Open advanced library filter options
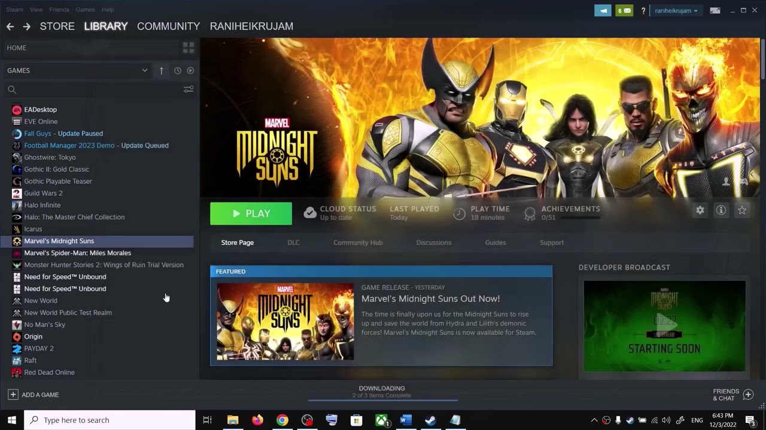Screen dimensions: 766x430 [189, 90]
